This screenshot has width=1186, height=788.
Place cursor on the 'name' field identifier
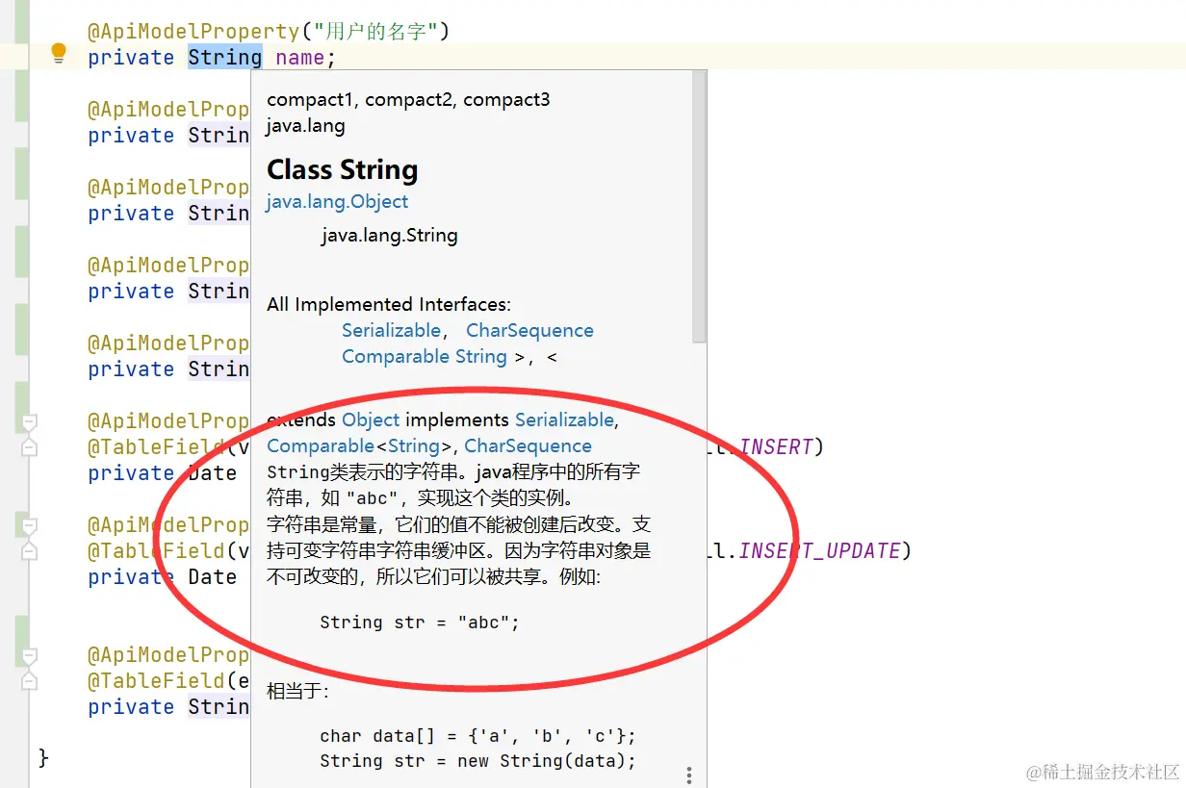(x=300, y=58)
